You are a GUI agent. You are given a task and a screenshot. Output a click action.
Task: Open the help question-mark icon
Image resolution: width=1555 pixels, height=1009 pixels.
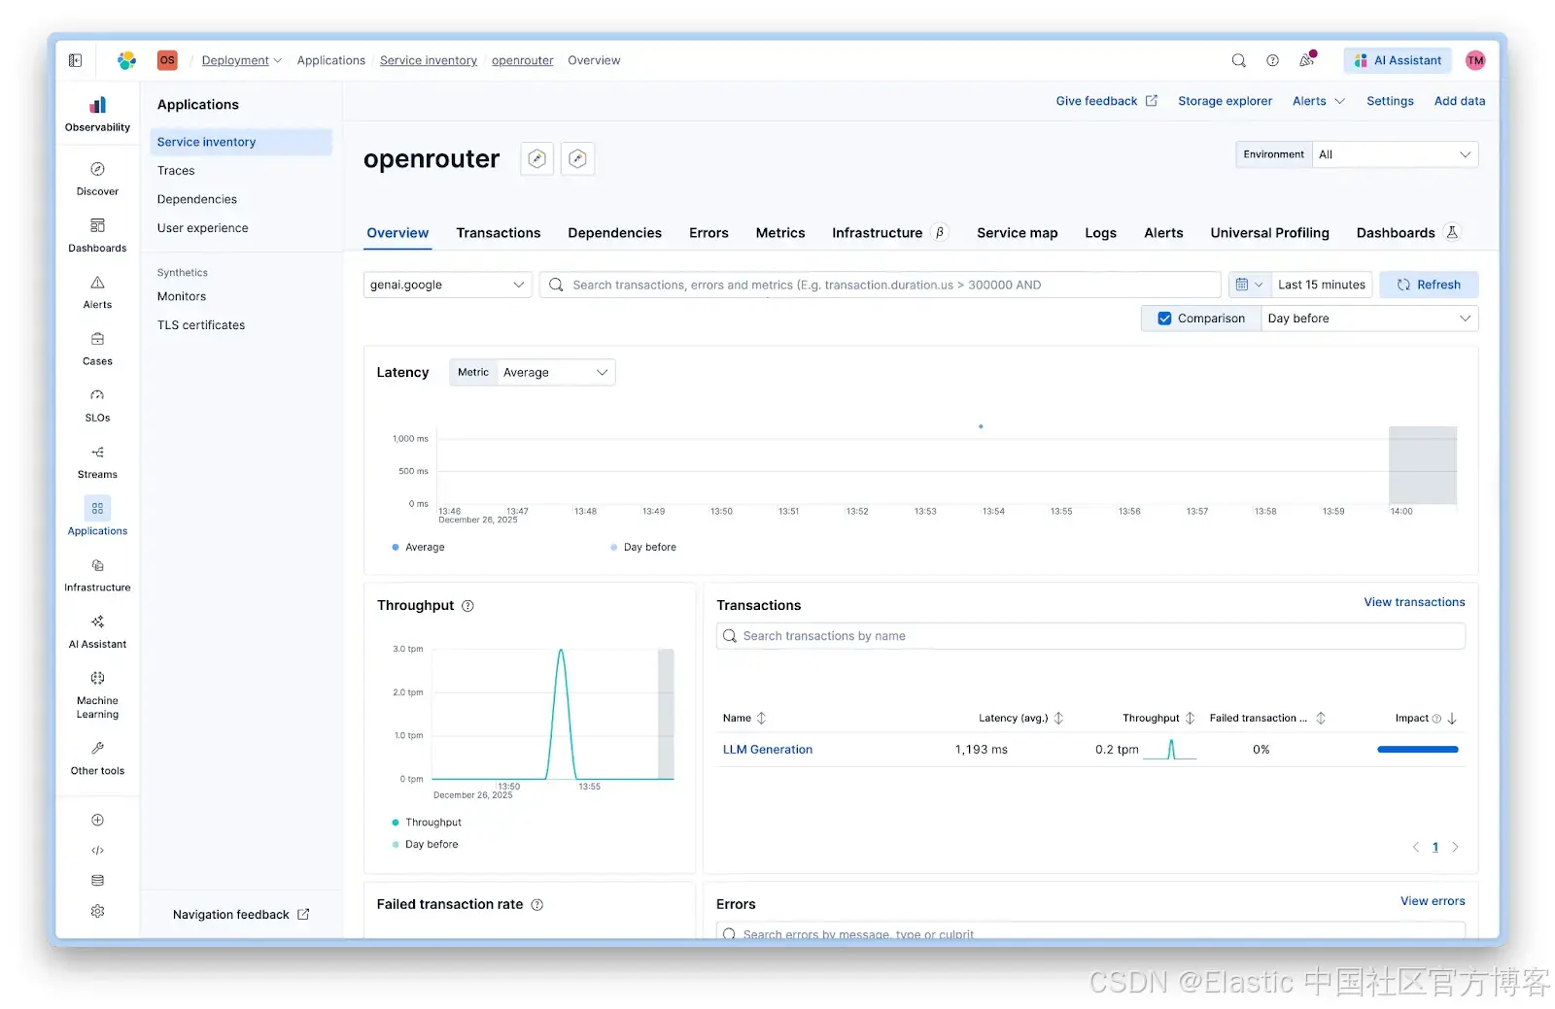[1272, 60]
